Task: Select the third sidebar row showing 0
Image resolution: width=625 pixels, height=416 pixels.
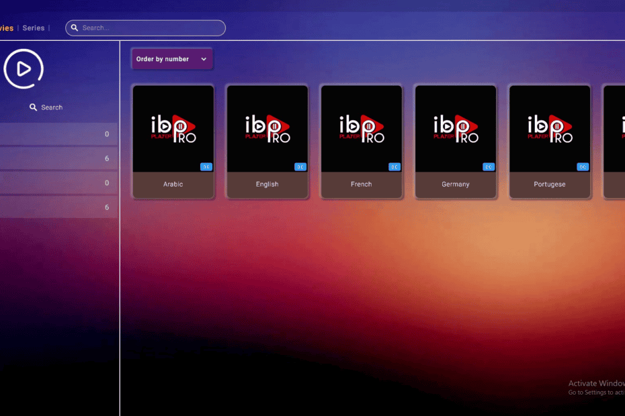Action: pos(58,183)
